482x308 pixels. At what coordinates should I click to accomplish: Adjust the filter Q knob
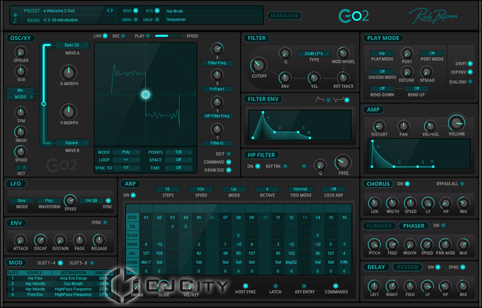click(285, 53)
